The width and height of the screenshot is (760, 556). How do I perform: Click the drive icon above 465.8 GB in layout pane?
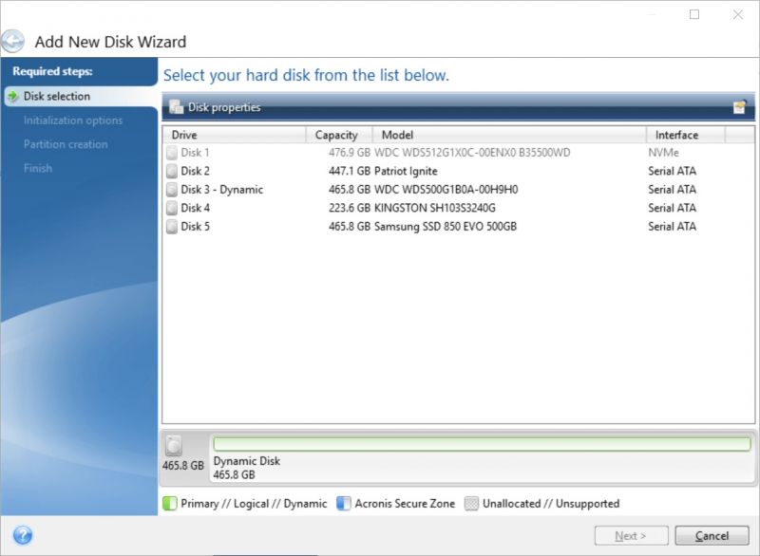pos(174,446)
